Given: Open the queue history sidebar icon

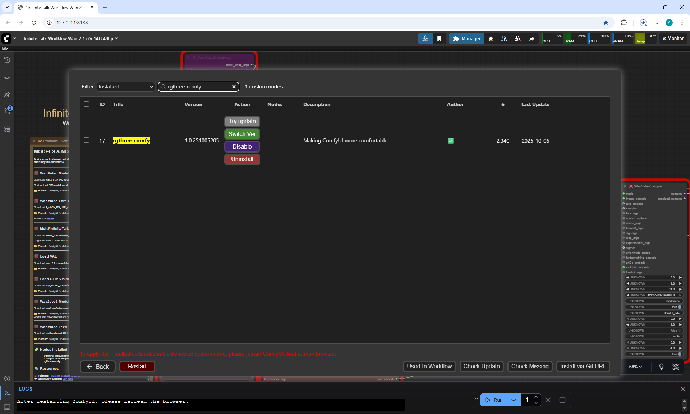Looking at the screenshot, I should 7,60.
